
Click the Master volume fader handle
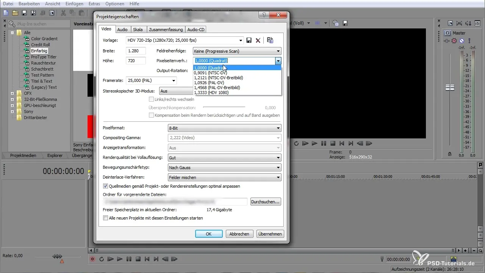(450, 88)
